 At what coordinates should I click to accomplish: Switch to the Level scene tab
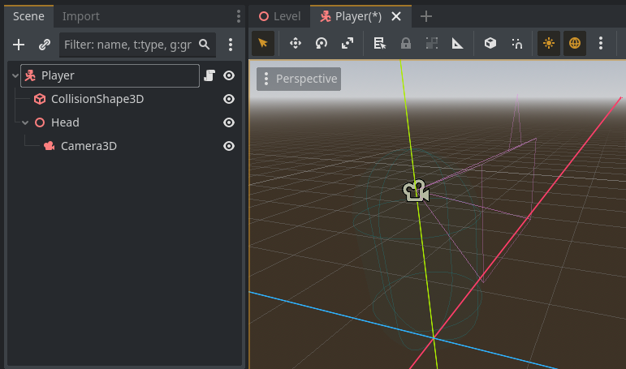pos(279,16)
